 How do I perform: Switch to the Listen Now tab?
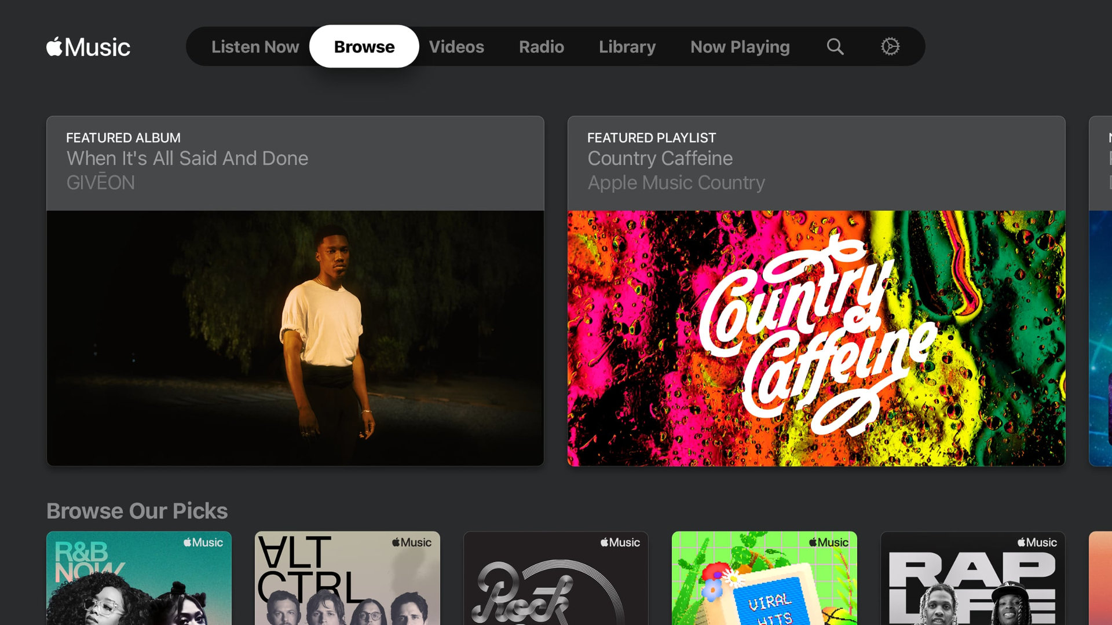point(255,47)
